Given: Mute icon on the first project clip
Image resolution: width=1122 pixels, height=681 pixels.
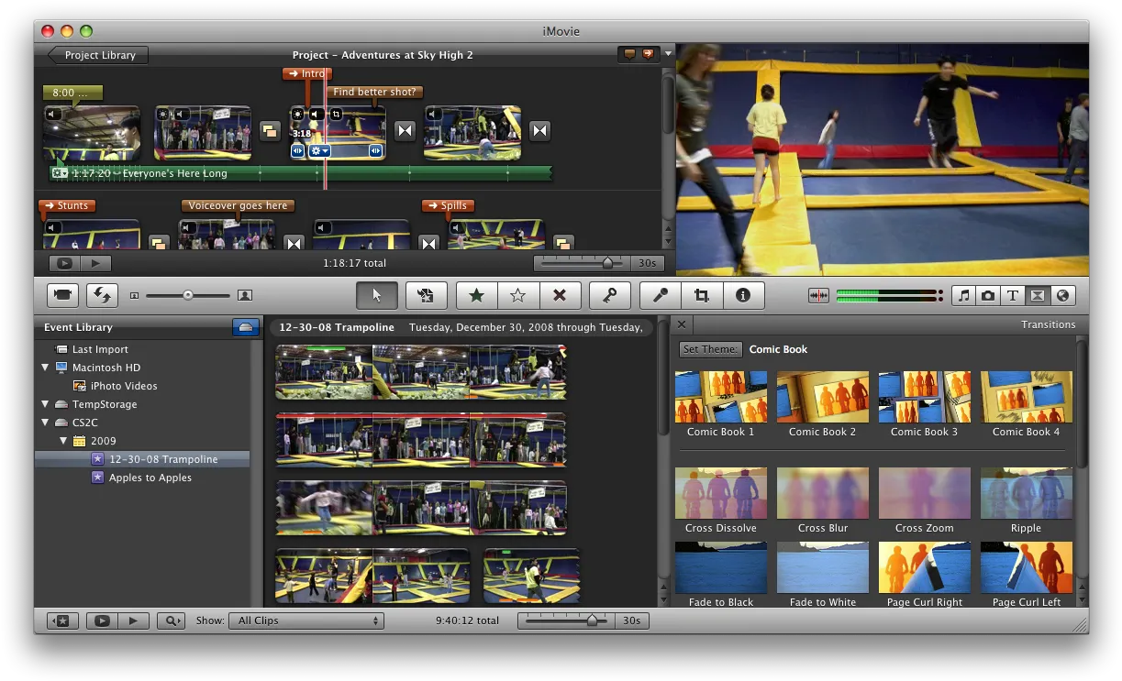Looking at the screenshot, I should tap(54, 115).
